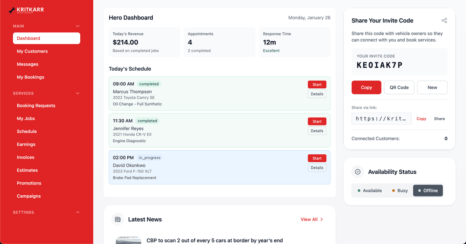466x244 pixels.
Task: Open CBP border scan news headline
Action: point(214,241)
